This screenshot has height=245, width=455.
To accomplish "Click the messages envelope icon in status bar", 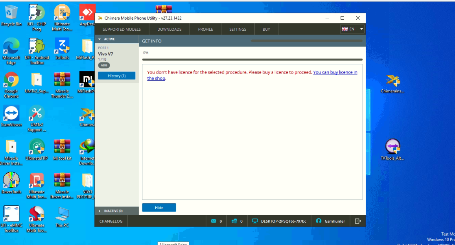I will (x=214, y=221).
